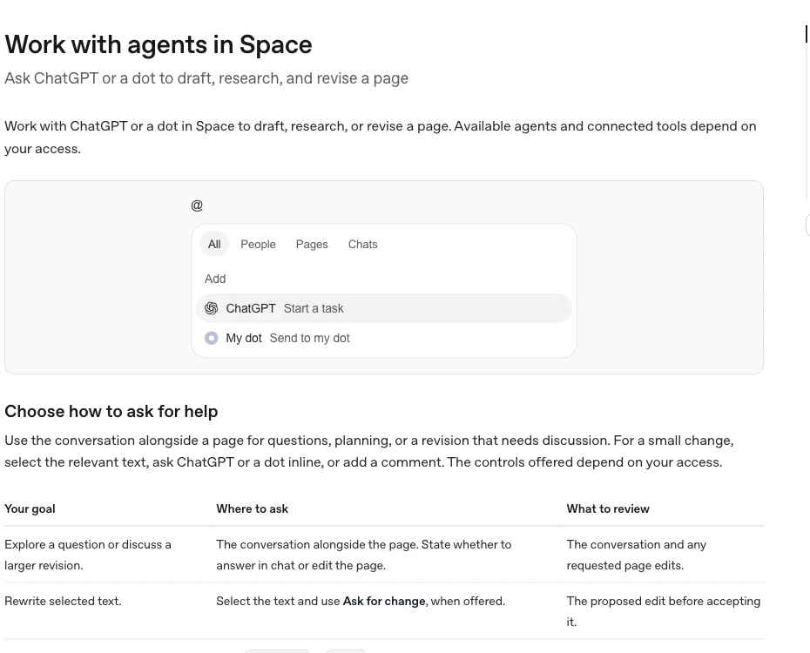Click the What to review column header

point(608,509)
